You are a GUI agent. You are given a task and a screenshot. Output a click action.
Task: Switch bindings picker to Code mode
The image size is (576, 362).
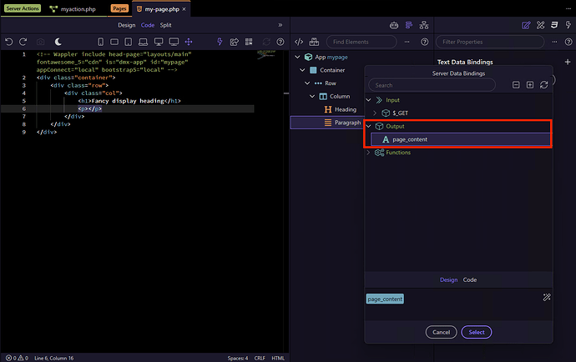coord(469,279)
